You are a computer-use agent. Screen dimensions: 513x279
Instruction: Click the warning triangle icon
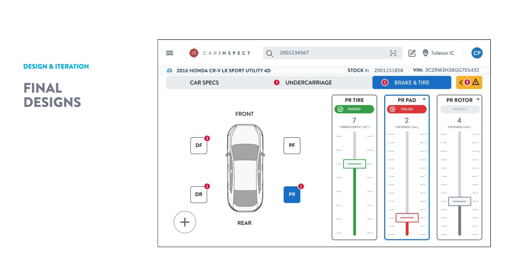476,82
